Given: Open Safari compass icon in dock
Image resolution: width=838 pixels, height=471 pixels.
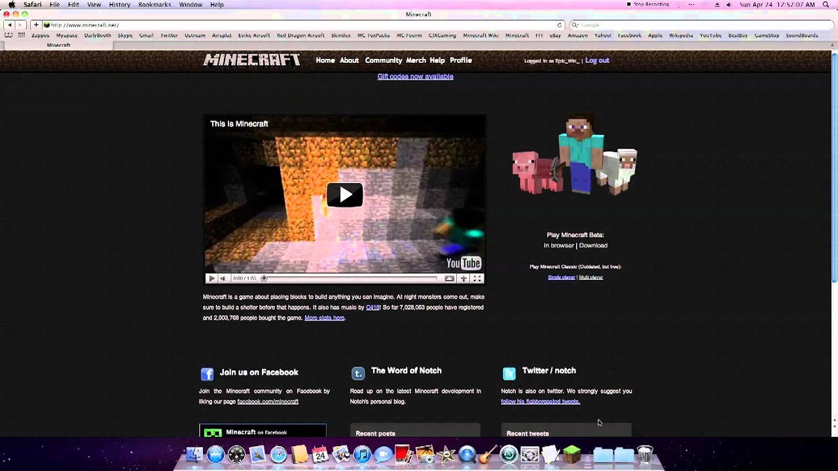Looking at the screenshot, I should 278,454.
